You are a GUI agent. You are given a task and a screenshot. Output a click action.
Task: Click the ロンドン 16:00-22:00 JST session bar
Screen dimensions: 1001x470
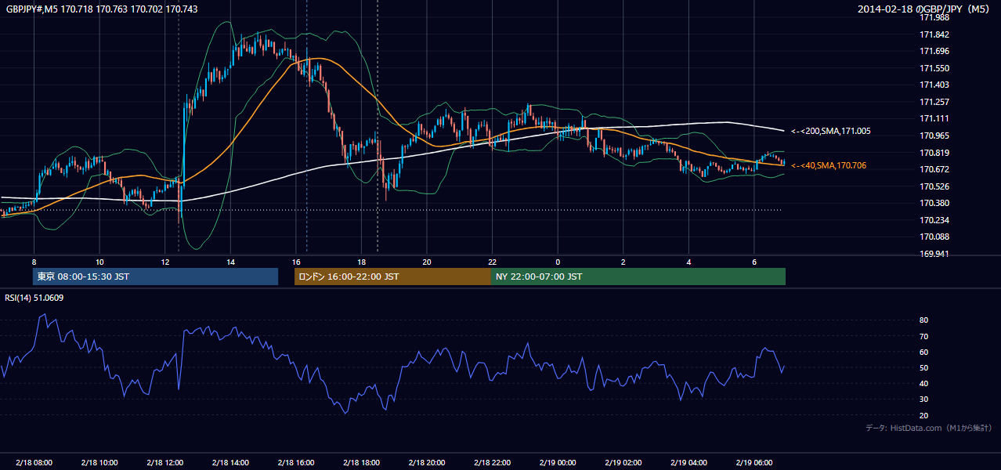[x=392, y=277]
